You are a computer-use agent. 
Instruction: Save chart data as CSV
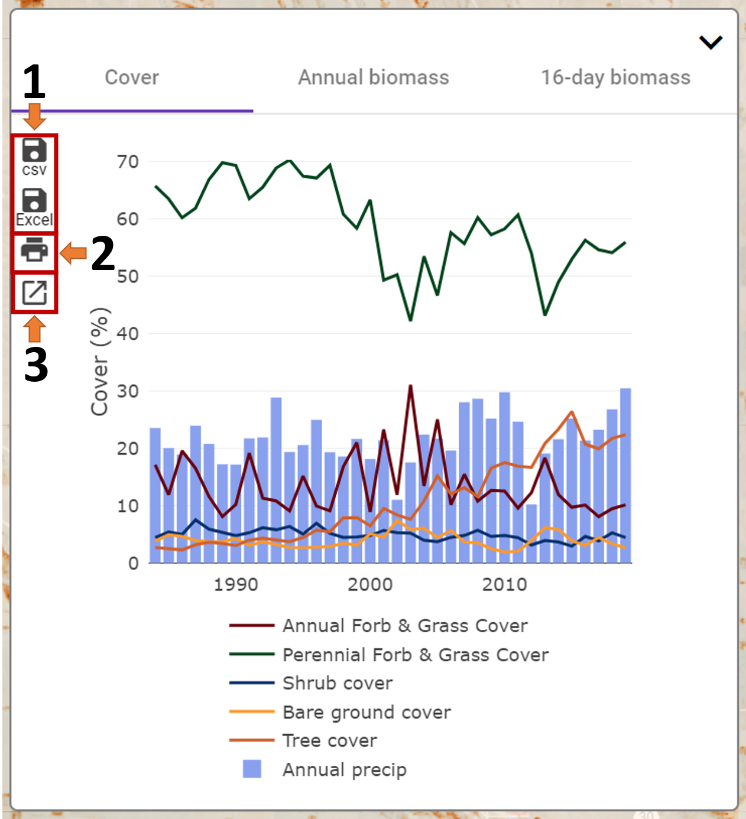[34, 157]
